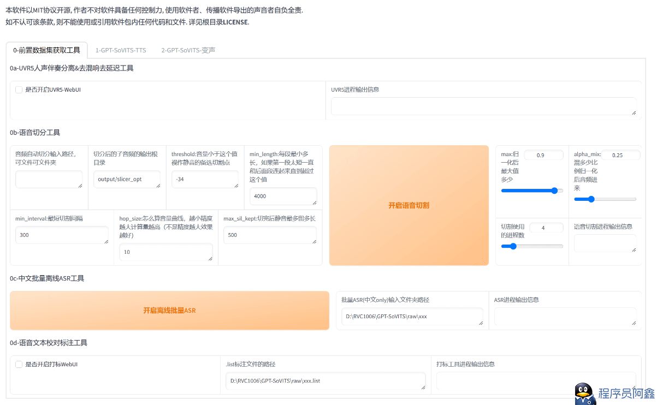Edit the min_length field showing 4000
This screenshot has height=405, width=657.
click(283, 196)
